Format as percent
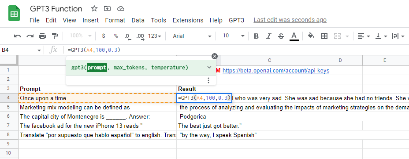Image resolution: width=409 pixels, height=159 pixels. click(x=116, y=36)
